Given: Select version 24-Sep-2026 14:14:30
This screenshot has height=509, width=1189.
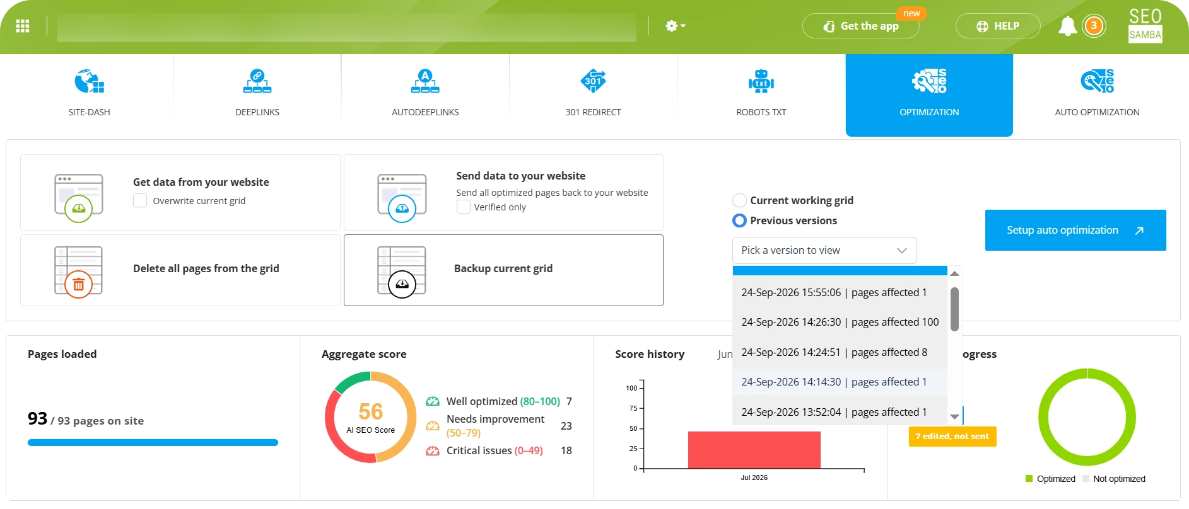Looking at the screenshot, I should coord(840,382).
